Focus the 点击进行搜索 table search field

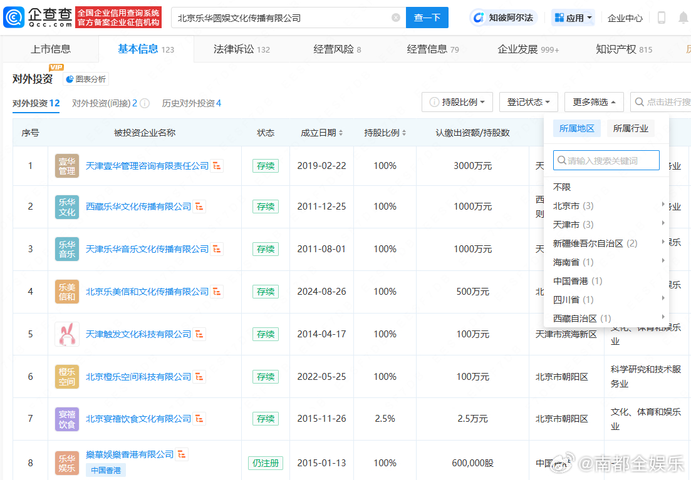(661, 102)
